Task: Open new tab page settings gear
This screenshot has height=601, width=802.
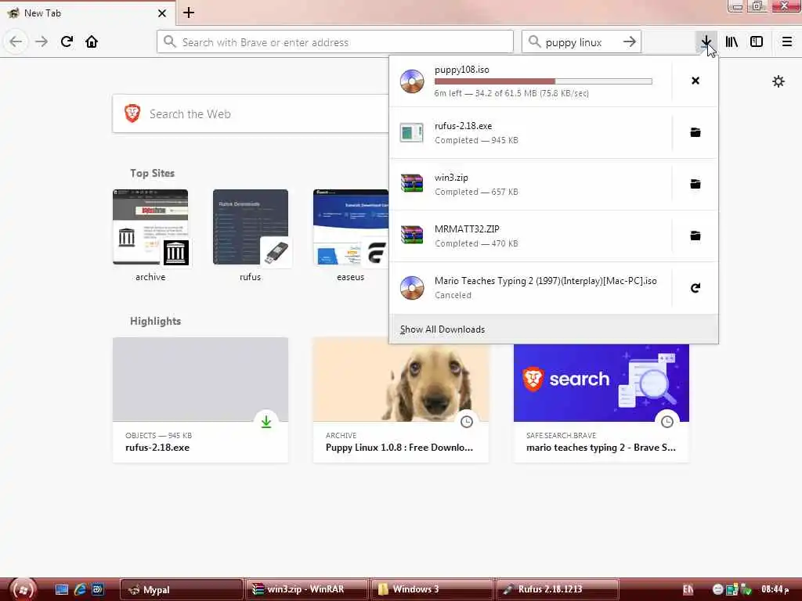Action: pyautogui.click(x=779, y=81)
